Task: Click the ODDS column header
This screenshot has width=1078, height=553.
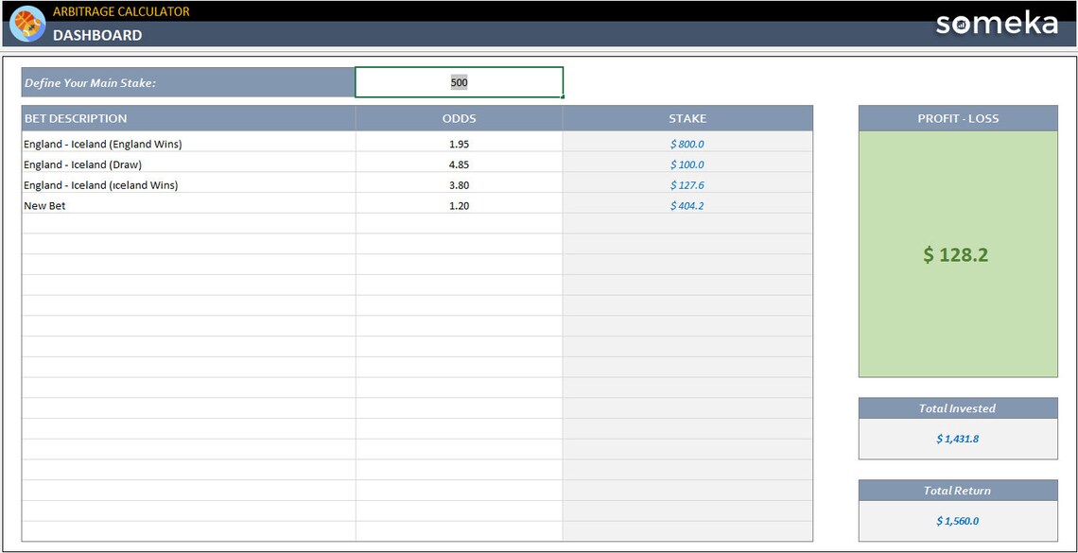Action: 459,118
